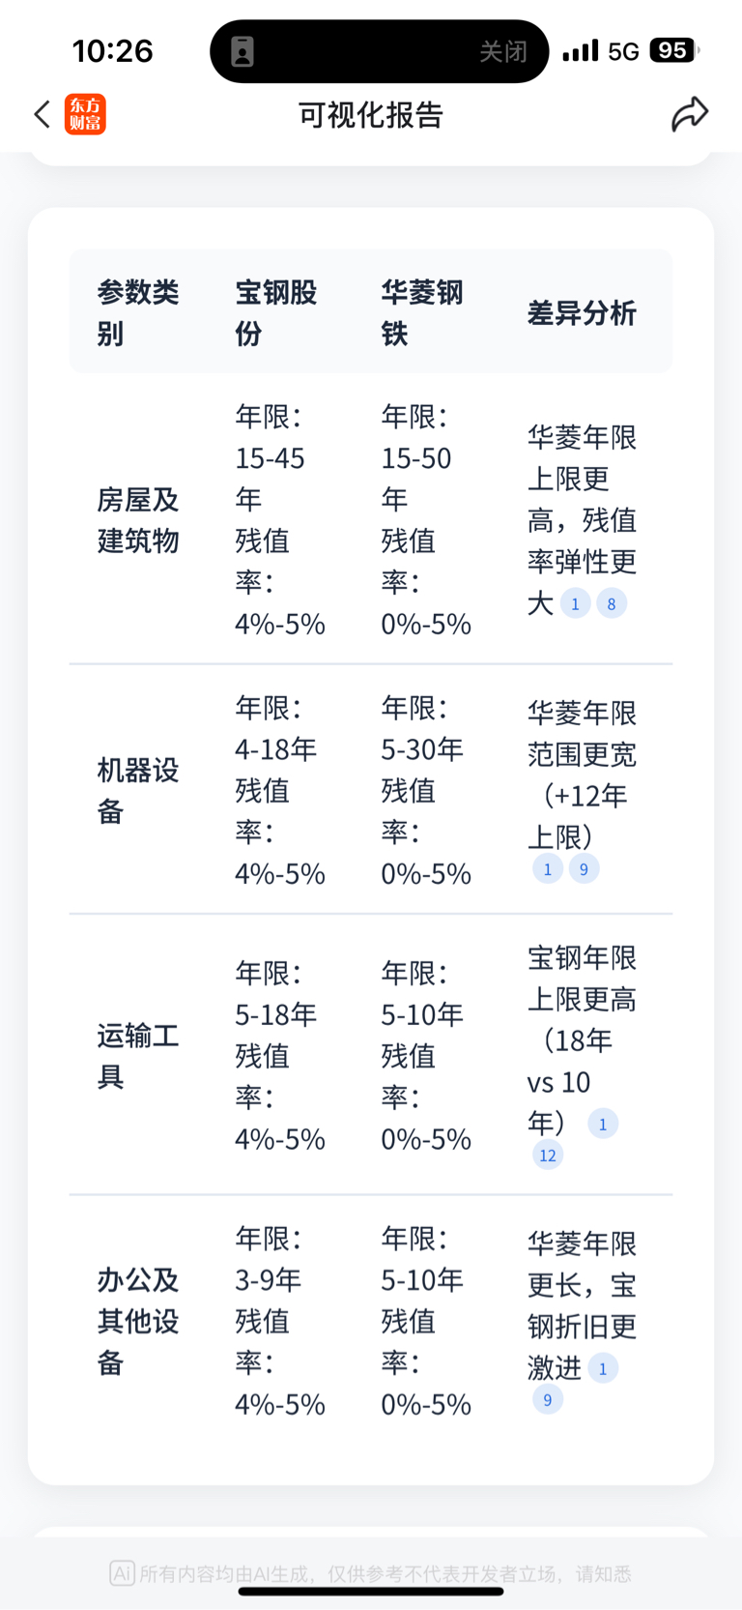This screenshot has width=742, height=1610.
Task: Open citation 1 in 运输工具 row
Action: [603, 1124]
